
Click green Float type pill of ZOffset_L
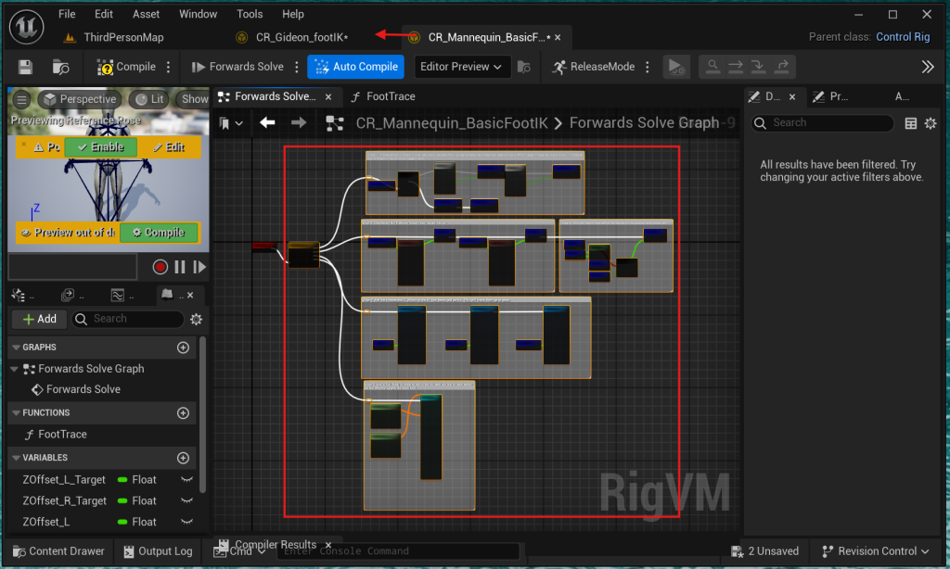[x=122, y=522]
